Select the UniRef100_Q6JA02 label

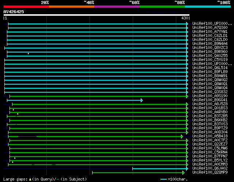pyautogui.click(x=210, y=168)
